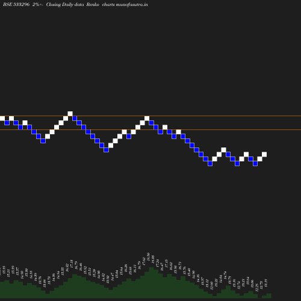Click the upper orange horizontal level line
This screenshot has width=301, height=301.
150,116
